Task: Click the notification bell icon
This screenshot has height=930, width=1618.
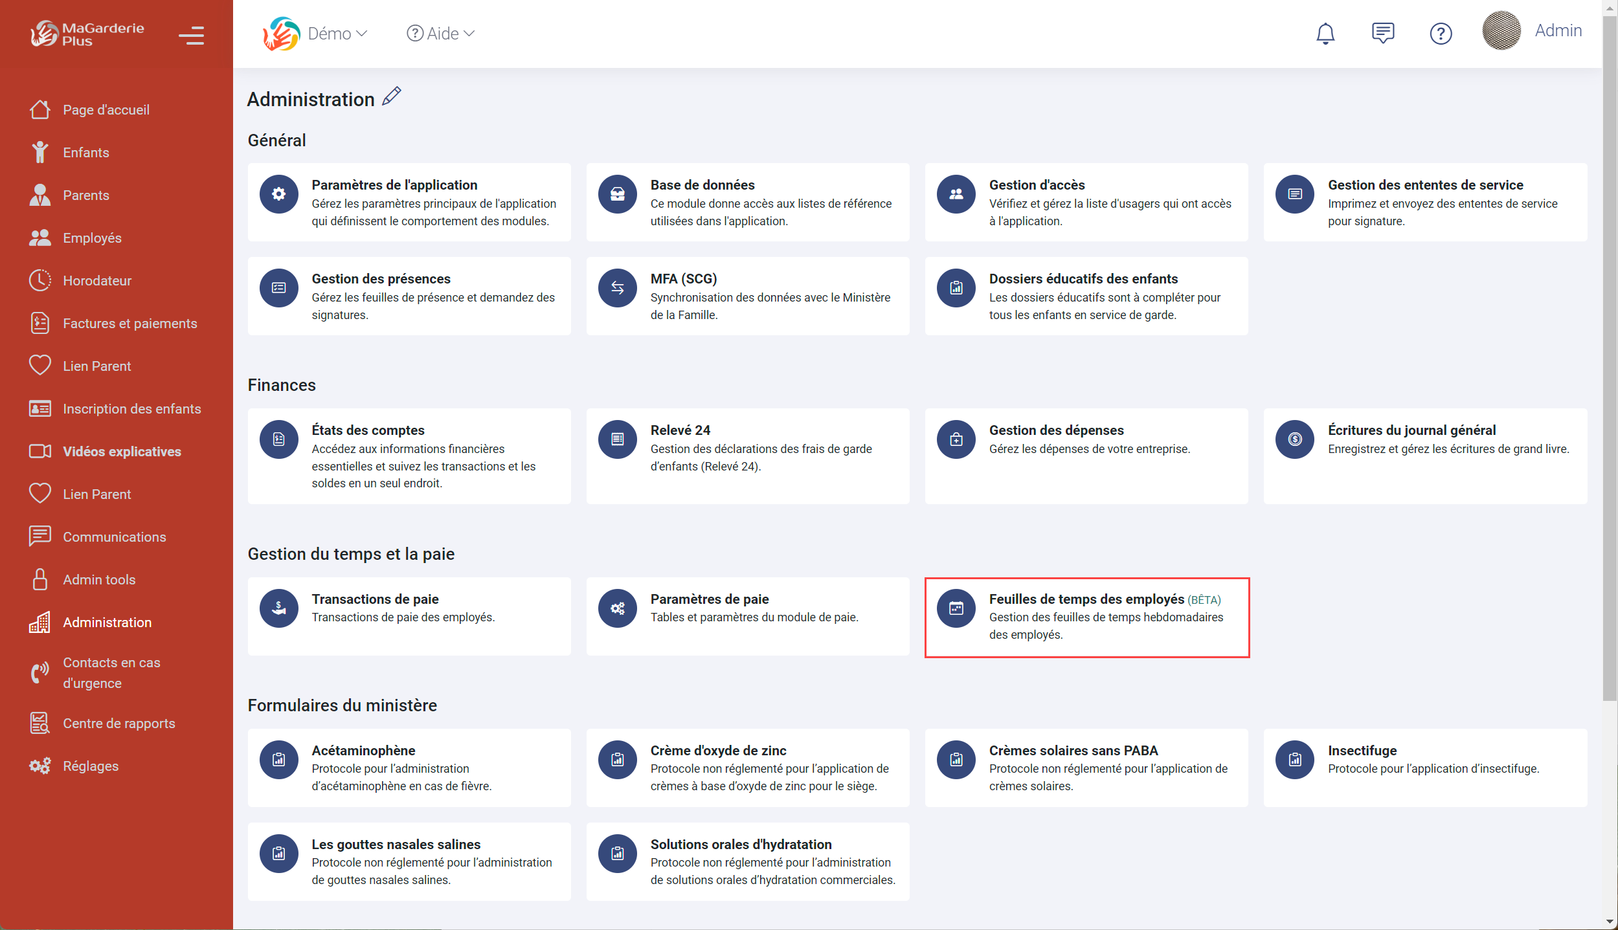Action: (1325, 34)
